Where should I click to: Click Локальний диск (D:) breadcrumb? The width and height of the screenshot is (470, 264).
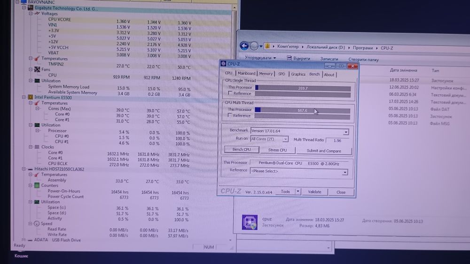tap(326, 47)
